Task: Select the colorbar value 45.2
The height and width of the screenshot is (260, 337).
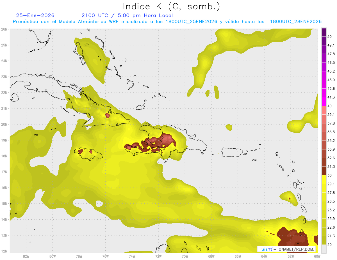Action: point(331,71)
